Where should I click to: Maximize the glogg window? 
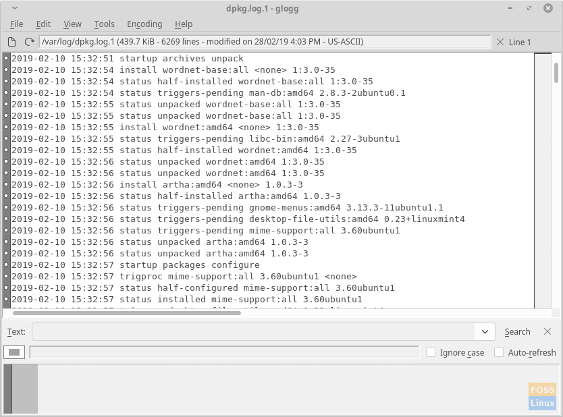click(x=529, y=8)
